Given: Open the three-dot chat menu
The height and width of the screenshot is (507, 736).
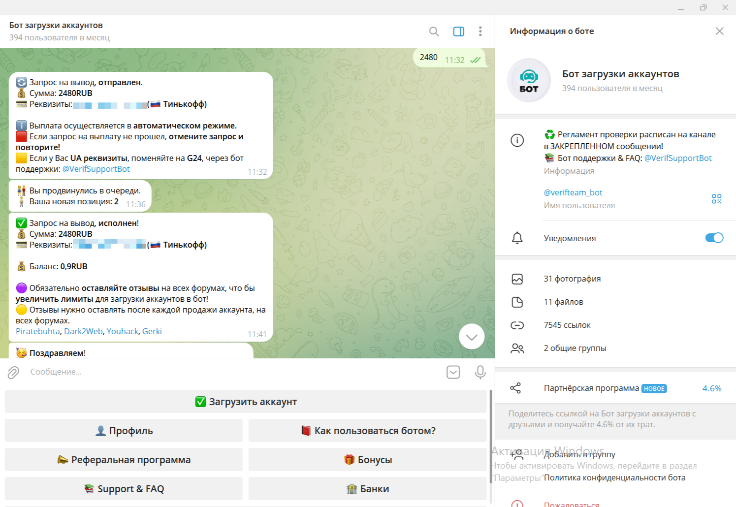Looking at the screenshot, I should [480, 32].
